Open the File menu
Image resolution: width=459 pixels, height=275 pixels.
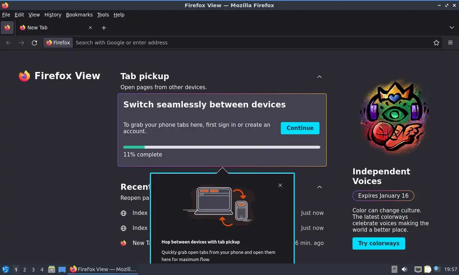(6, 15)
